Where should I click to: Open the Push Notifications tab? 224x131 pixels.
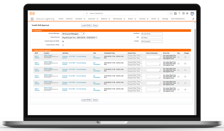(178, 19)
